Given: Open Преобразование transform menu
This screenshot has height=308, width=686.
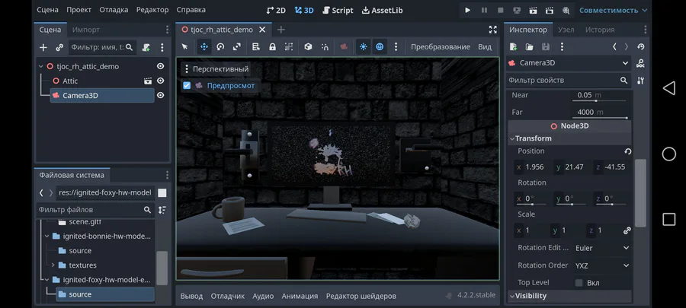Looking at the screenshot, I should point(440,46).
